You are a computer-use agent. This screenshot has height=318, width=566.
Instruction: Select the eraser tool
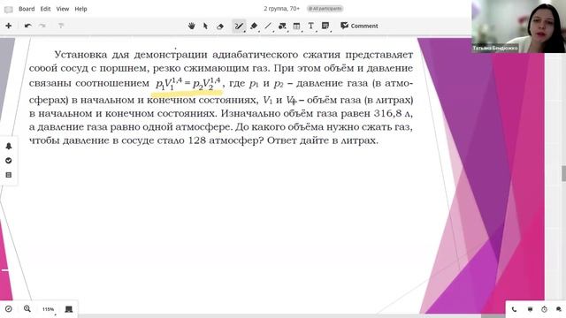pos(220,26)
